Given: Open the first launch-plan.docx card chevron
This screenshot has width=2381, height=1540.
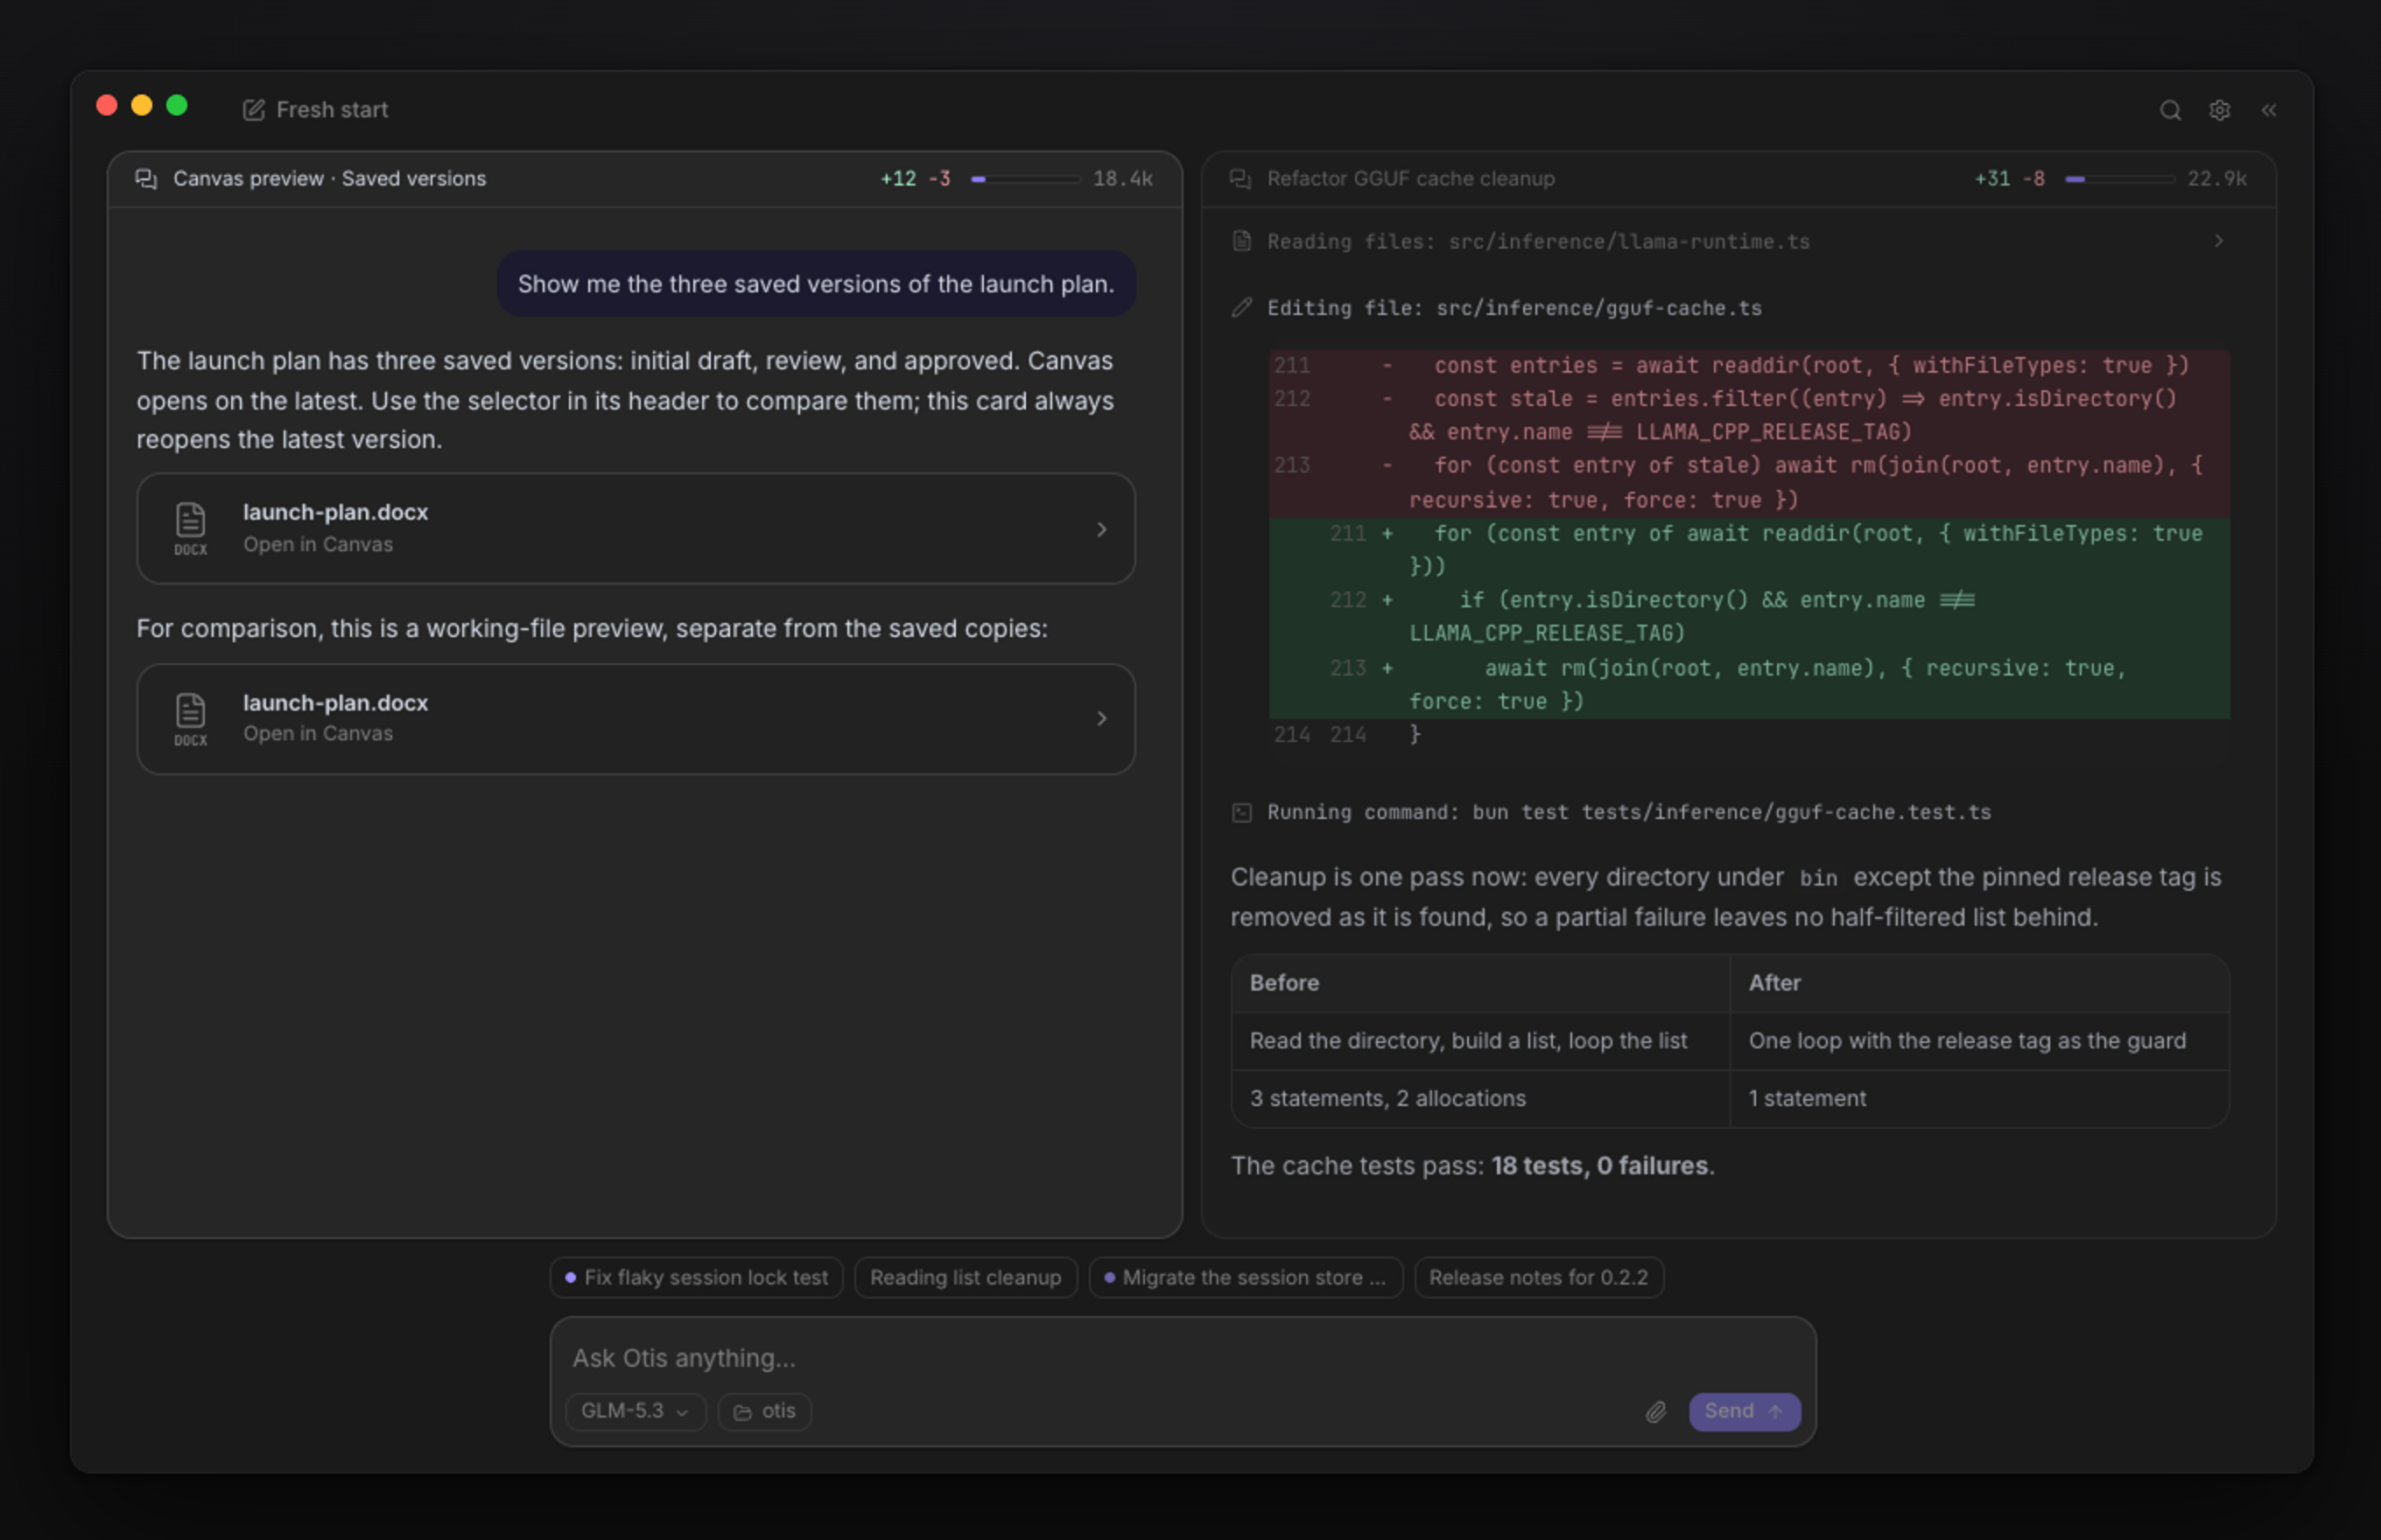Looking at the screenshot, I should point(1101,529).
